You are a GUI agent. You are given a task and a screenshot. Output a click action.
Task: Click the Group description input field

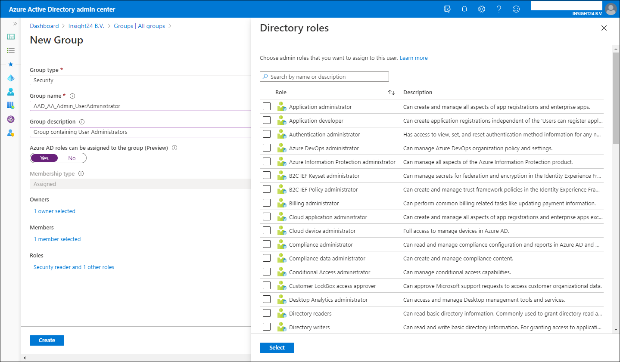coord(140,132)
